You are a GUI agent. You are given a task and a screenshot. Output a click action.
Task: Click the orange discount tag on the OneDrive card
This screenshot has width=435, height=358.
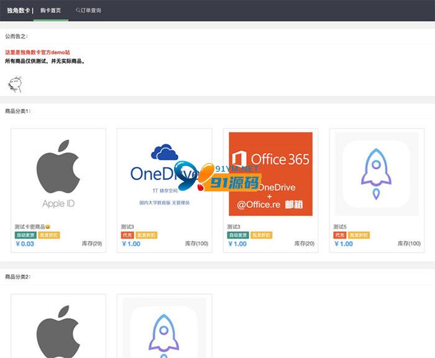pyautogui.click(x=147, y=235)
